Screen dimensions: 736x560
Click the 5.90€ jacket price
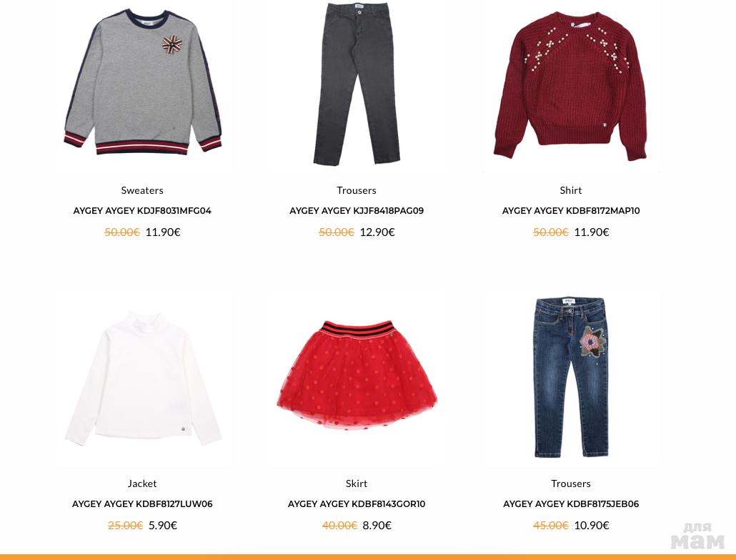click(x=163, y=525)
